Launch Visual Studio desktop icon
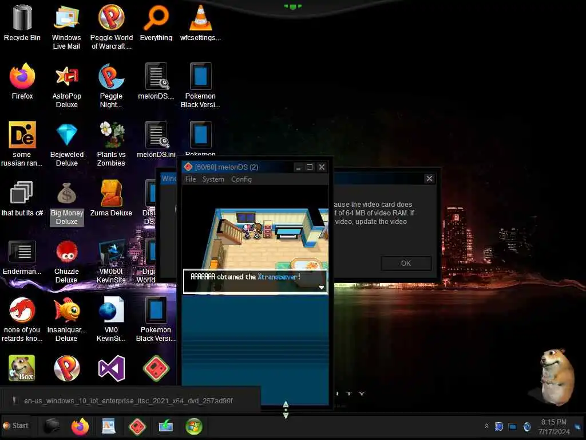Image resolution: width=586 pixels, height=440 pixels. coord(111,368)
